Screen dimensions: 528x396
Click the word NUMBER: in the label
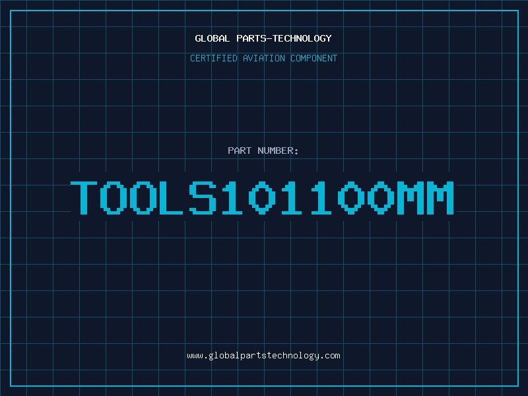coord(279,150)
